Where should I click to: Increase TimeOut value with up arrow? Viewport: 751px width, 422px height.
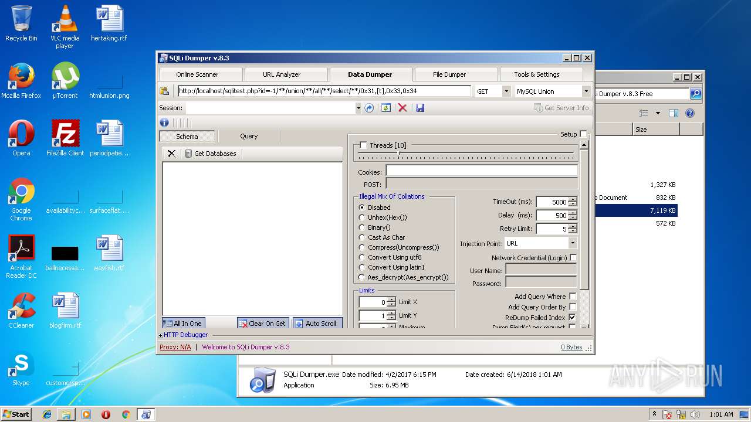[573, 199]
